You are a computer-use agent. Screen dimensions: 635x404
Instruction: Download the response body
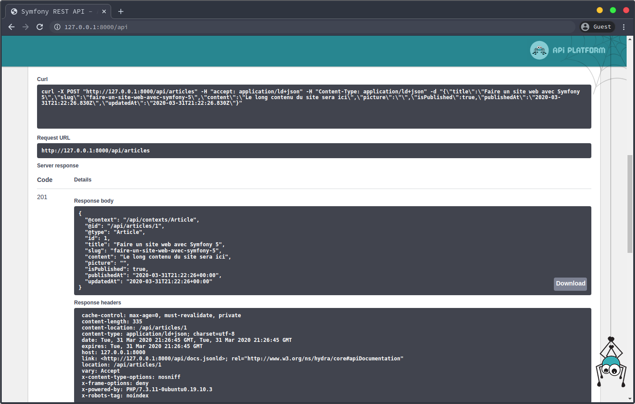(x=570, y=284)
